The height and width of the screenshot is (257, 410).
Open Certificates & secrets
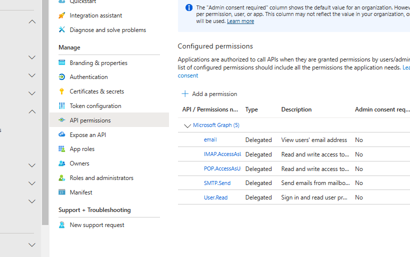coord(96,91)
